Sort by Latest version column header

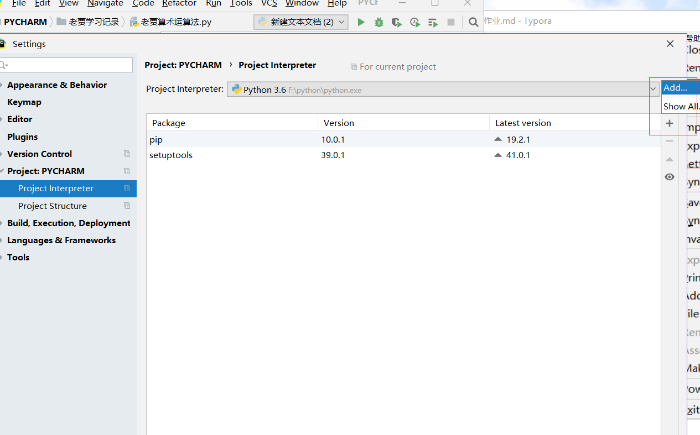point(575,123)
